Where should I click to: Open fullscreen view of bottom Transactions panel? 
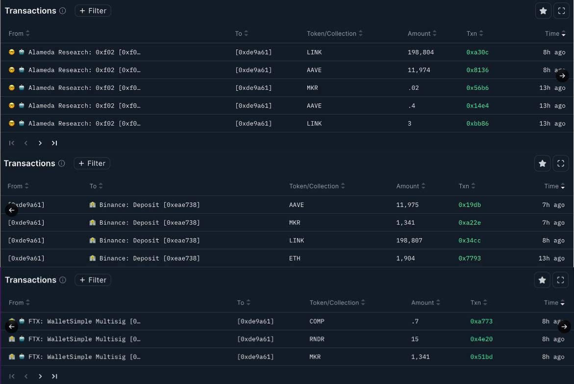click(561, 280)
